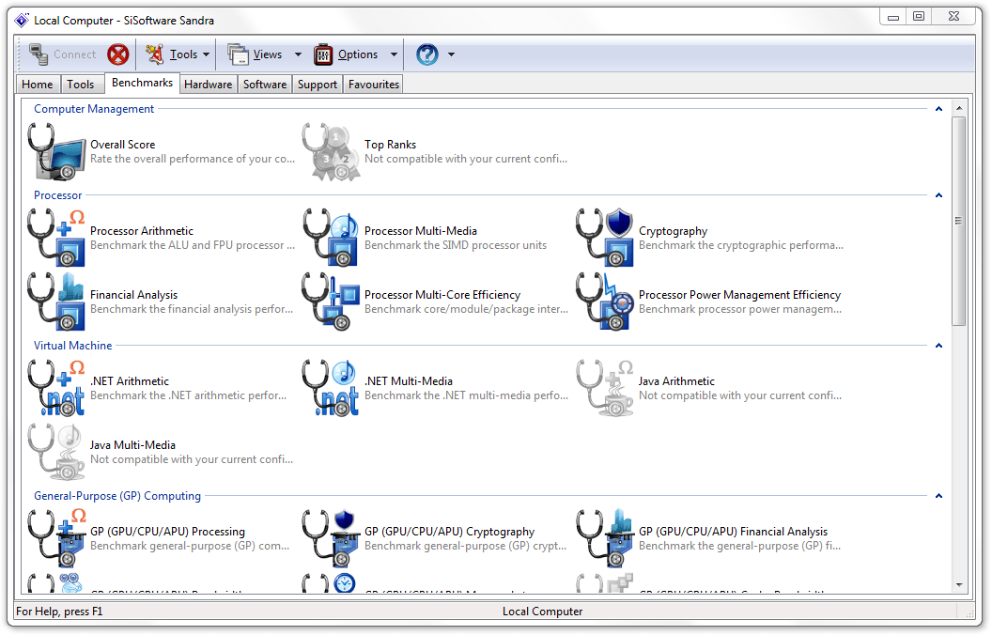Open the .NET Arithmetic benchmark icon

56,389
